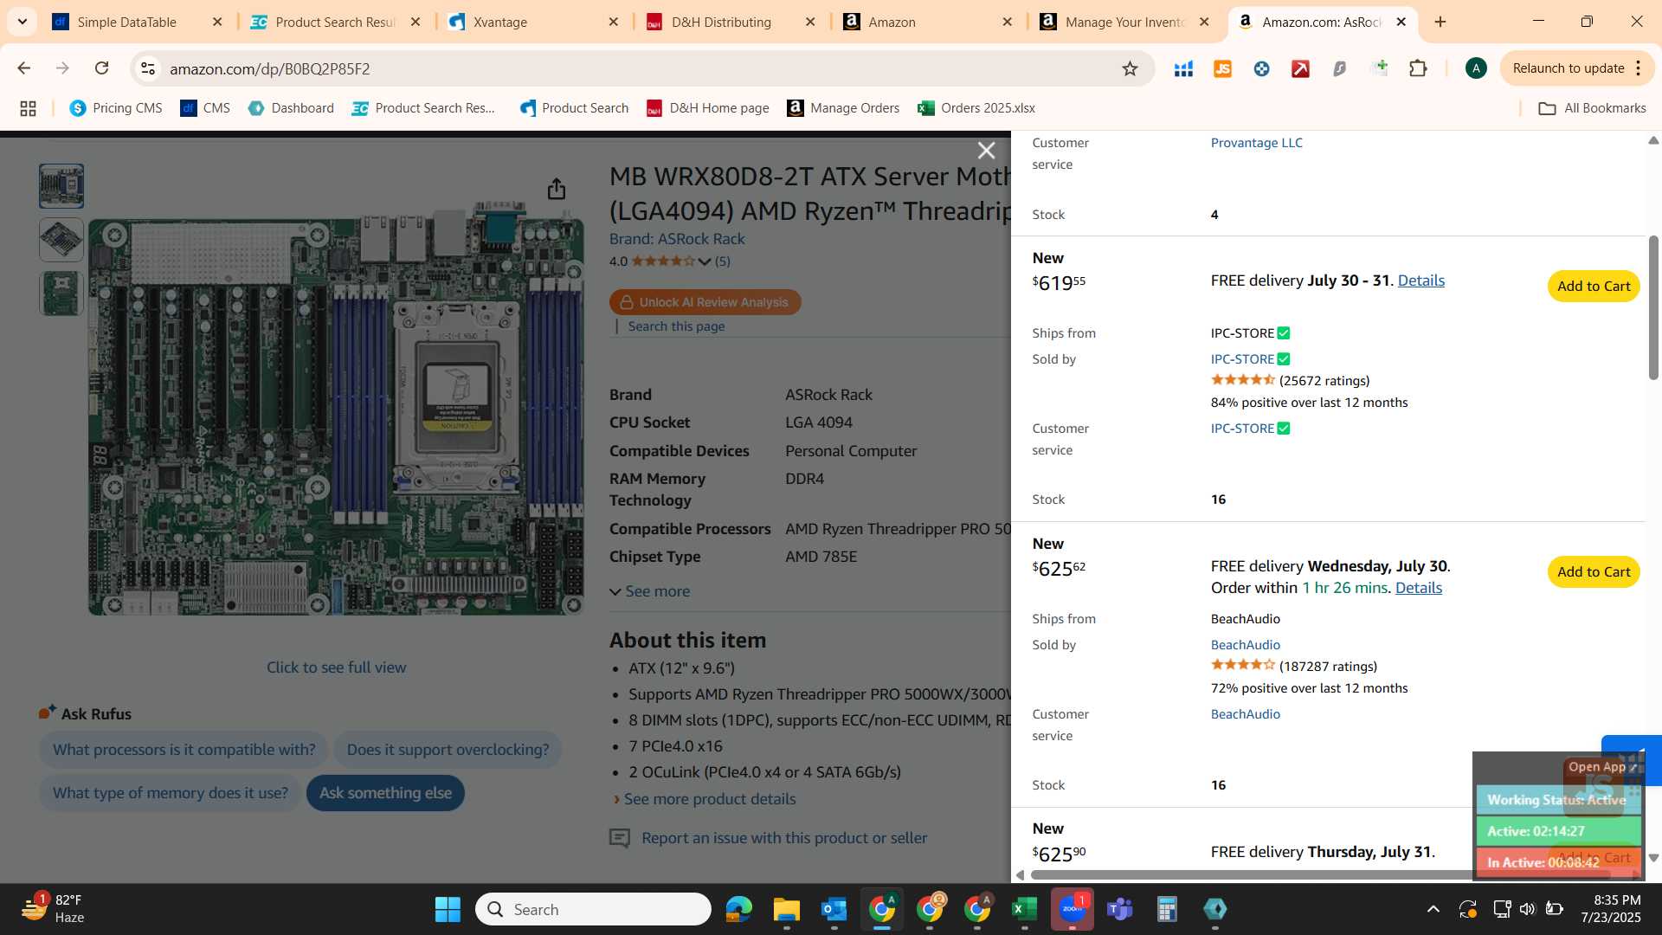The image size is (1662, 935).
Task: Show hidden system tray icons
Action: [1433, 909]
